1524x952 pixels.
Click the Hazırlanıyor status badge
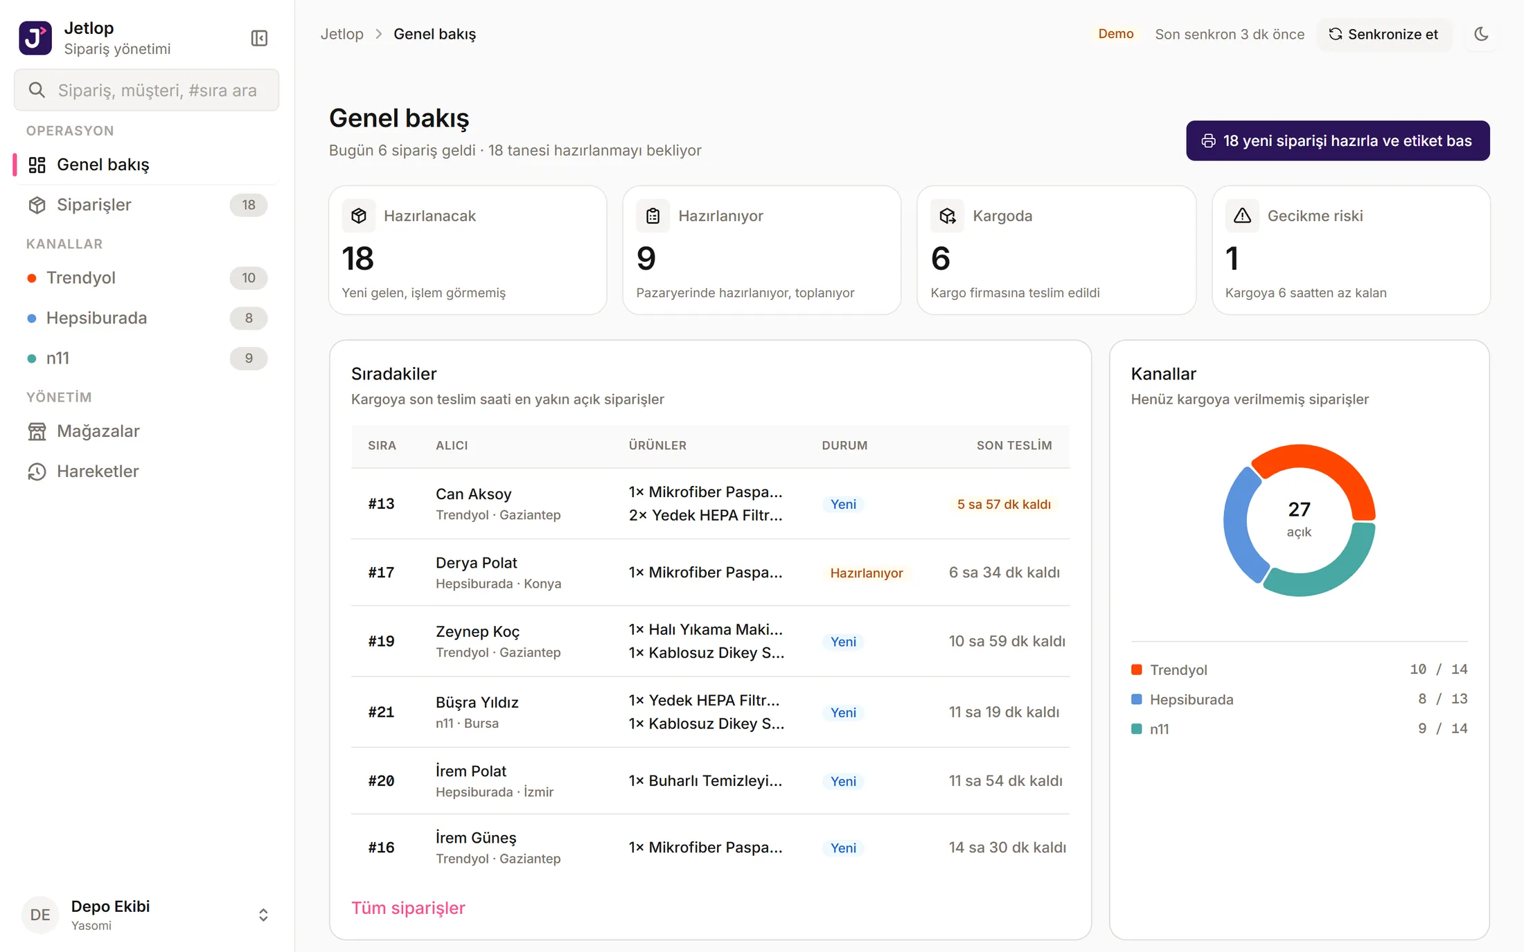pyautogui.click(x=866, y=573)
